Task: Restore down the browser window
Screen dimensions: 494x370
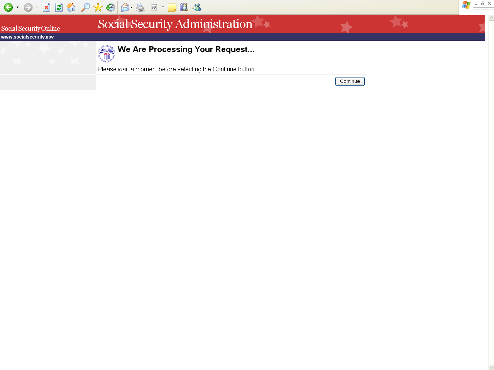Action: (x=482, y=3)
